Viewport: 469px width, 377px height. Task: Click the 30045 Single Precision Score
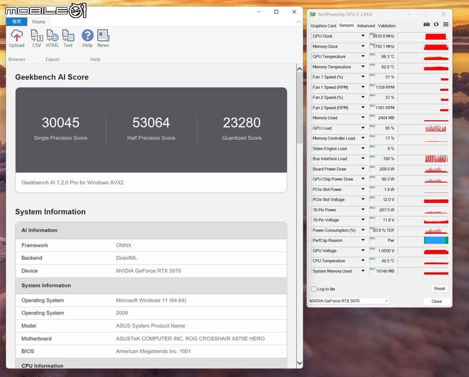click(x=60, y=123)
